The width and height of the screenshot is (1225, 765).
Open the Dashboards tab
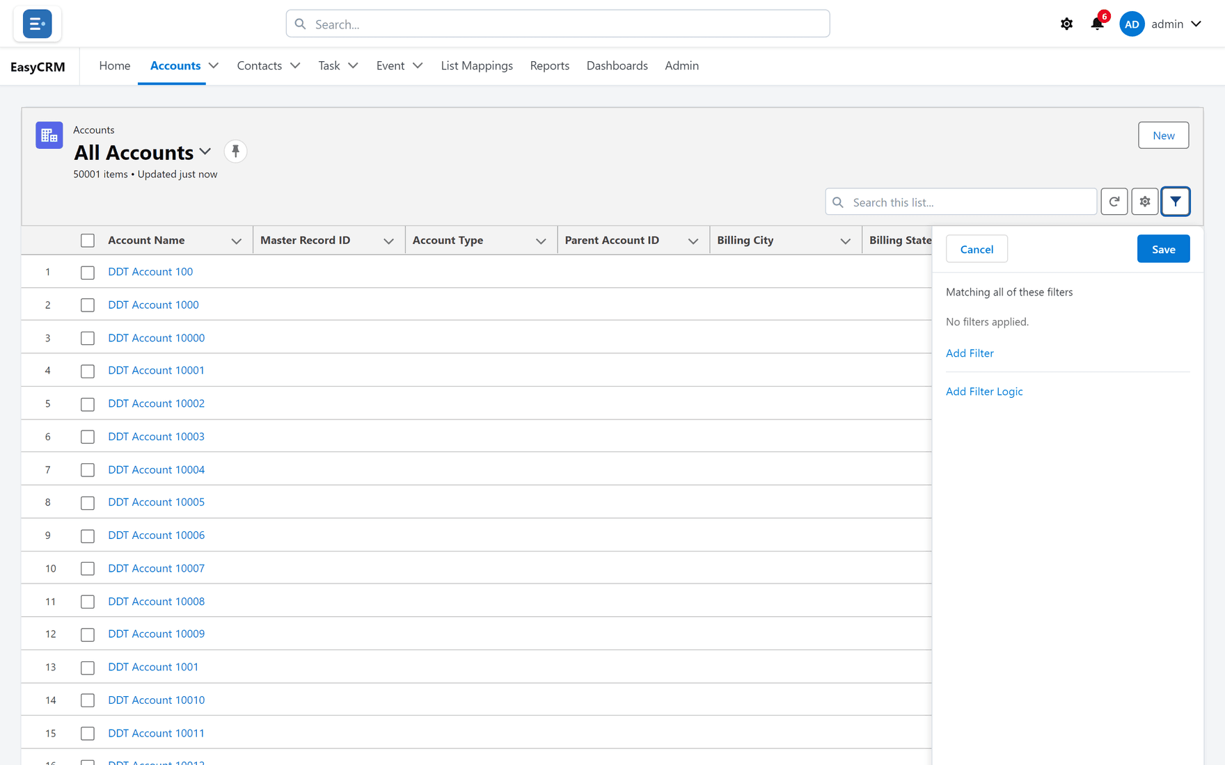point(617,66)
